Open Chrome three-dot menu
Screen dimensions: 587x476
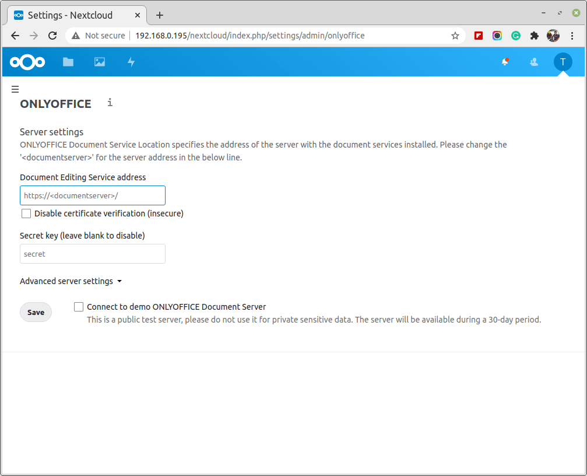click(x=572, y=36)
